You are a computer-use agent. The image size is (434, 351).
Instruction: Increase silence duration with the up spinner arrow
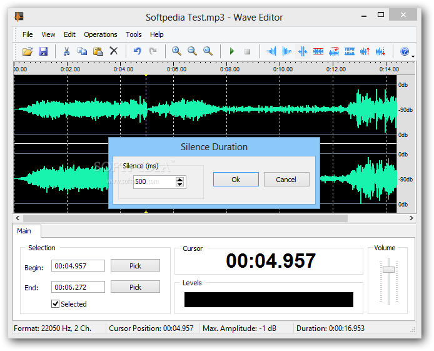point(179,179)
